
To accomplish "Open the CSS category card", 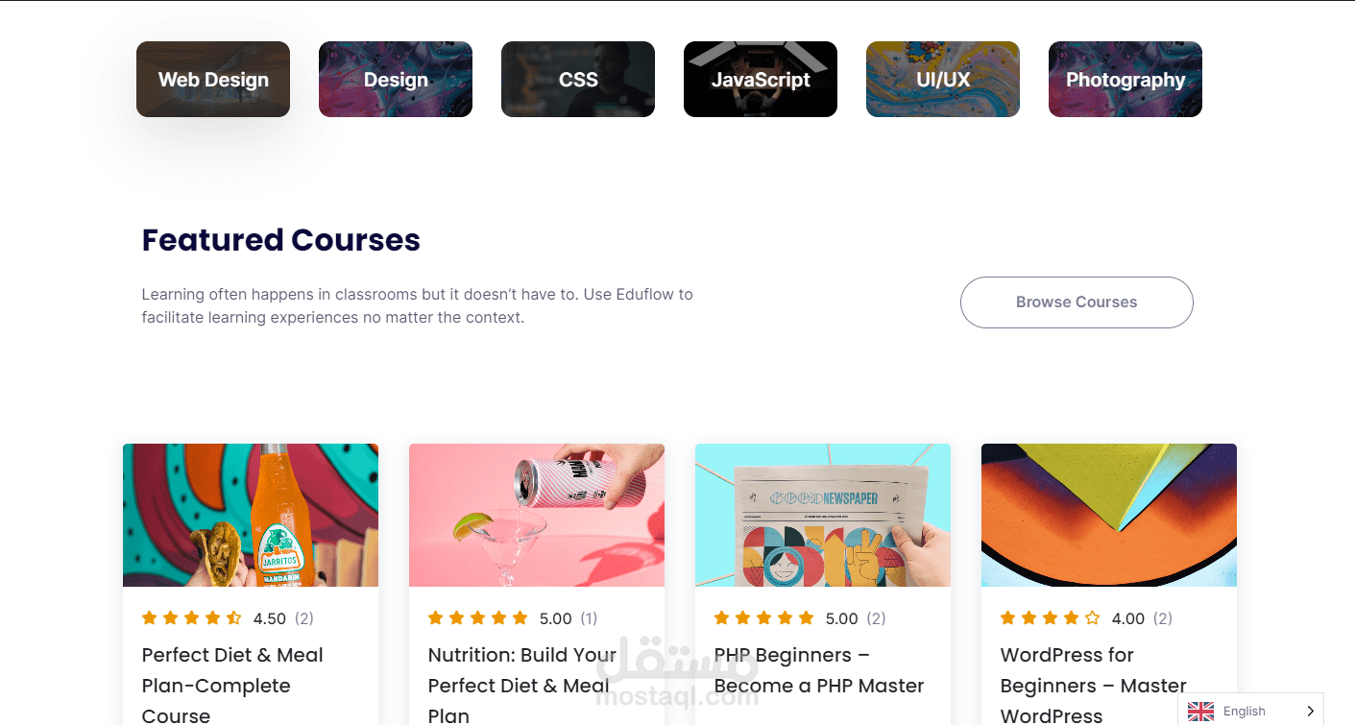I will tap(578, 80).
